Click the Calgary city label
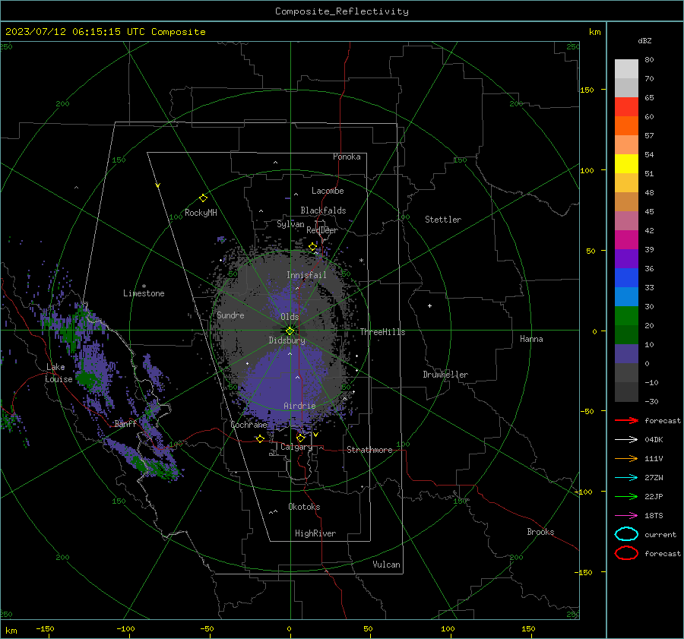 click(x=296, y=447)
